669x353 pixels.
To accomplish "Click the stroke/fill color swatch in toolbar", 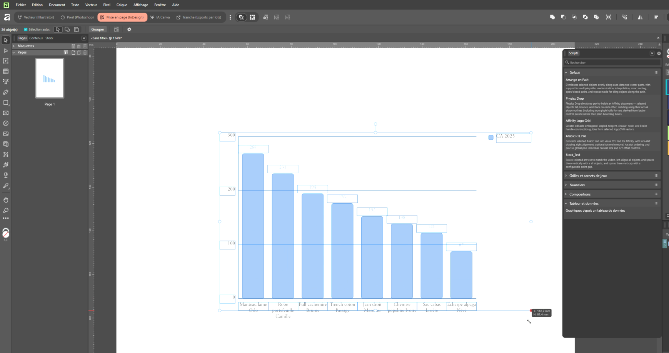I will pos(6,234).
